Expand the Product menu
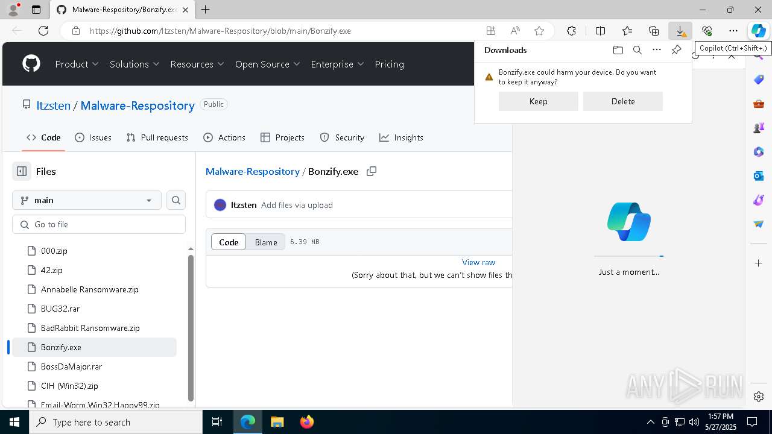Image resolution: width=772 pixels, height=434 pixels. tap(77, 64)
